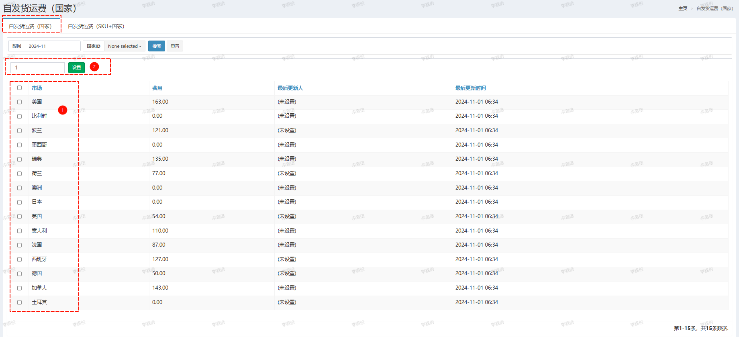The width and height of the screenshot is (739, 337).
Task: Click the green 设置 button
Action: [76, 67]
